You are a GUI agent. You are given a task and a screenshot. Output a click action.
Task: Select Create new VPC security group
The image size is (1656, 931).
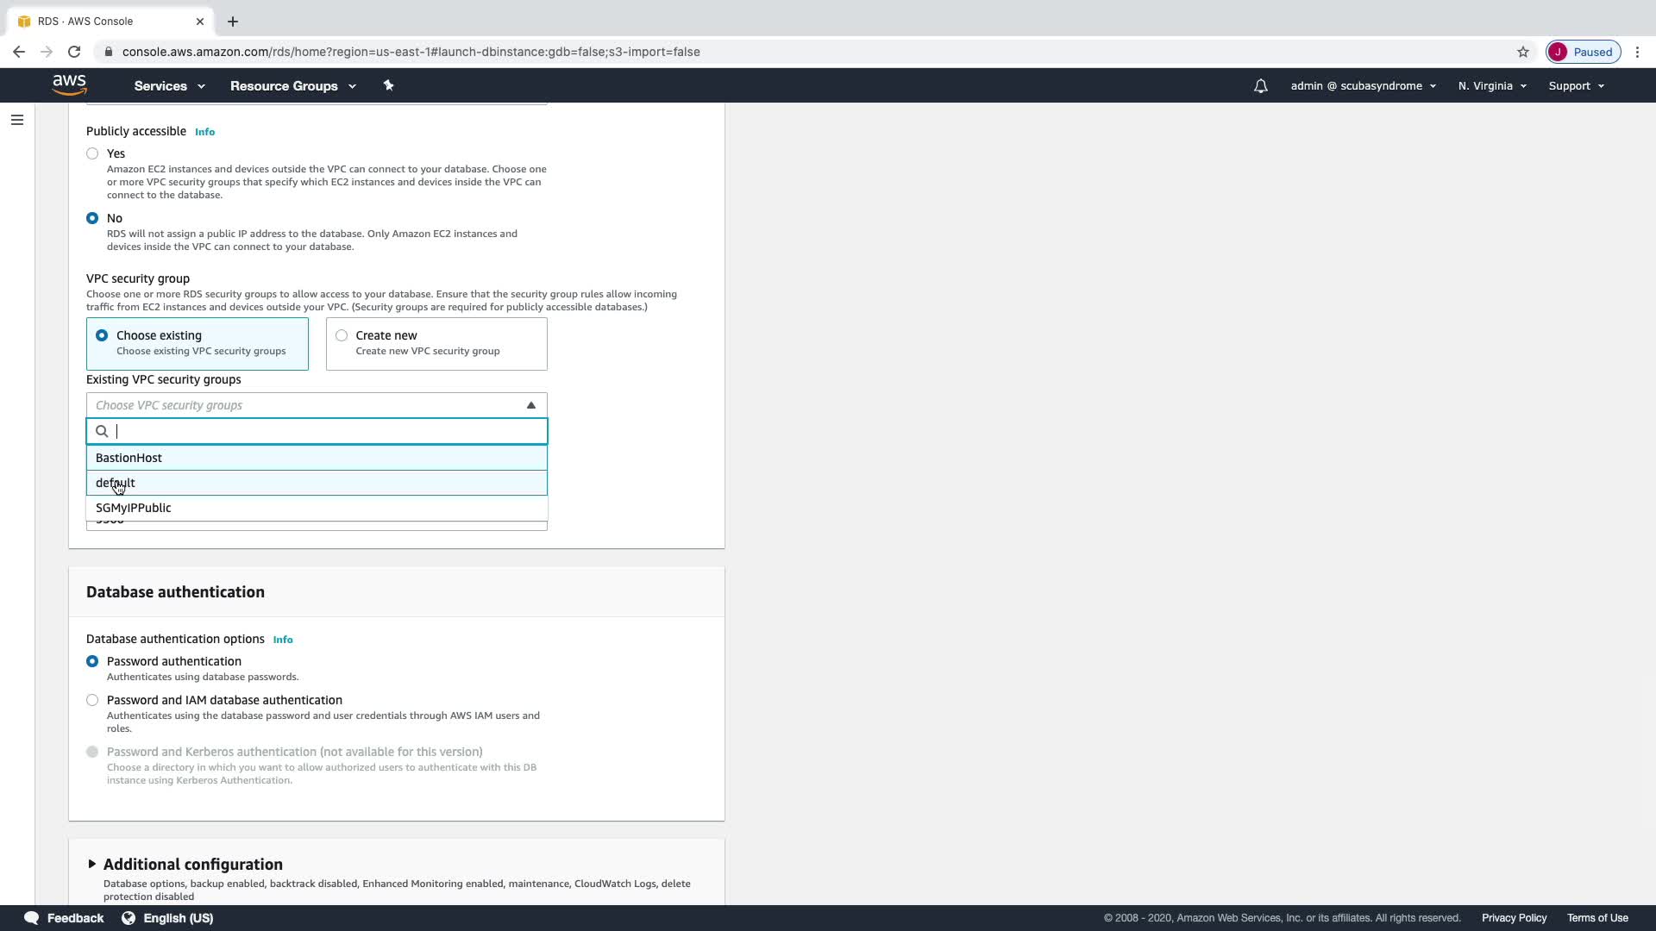(x=342, y=335)
